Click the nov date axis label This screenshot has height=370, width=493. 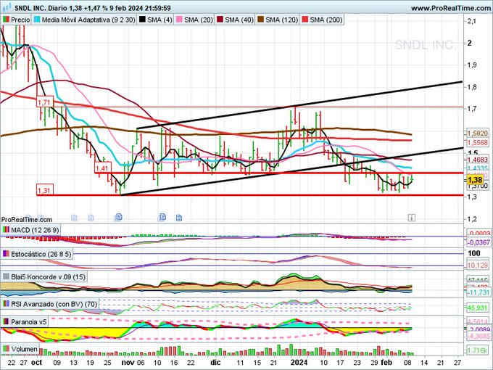tap(128, 363)
